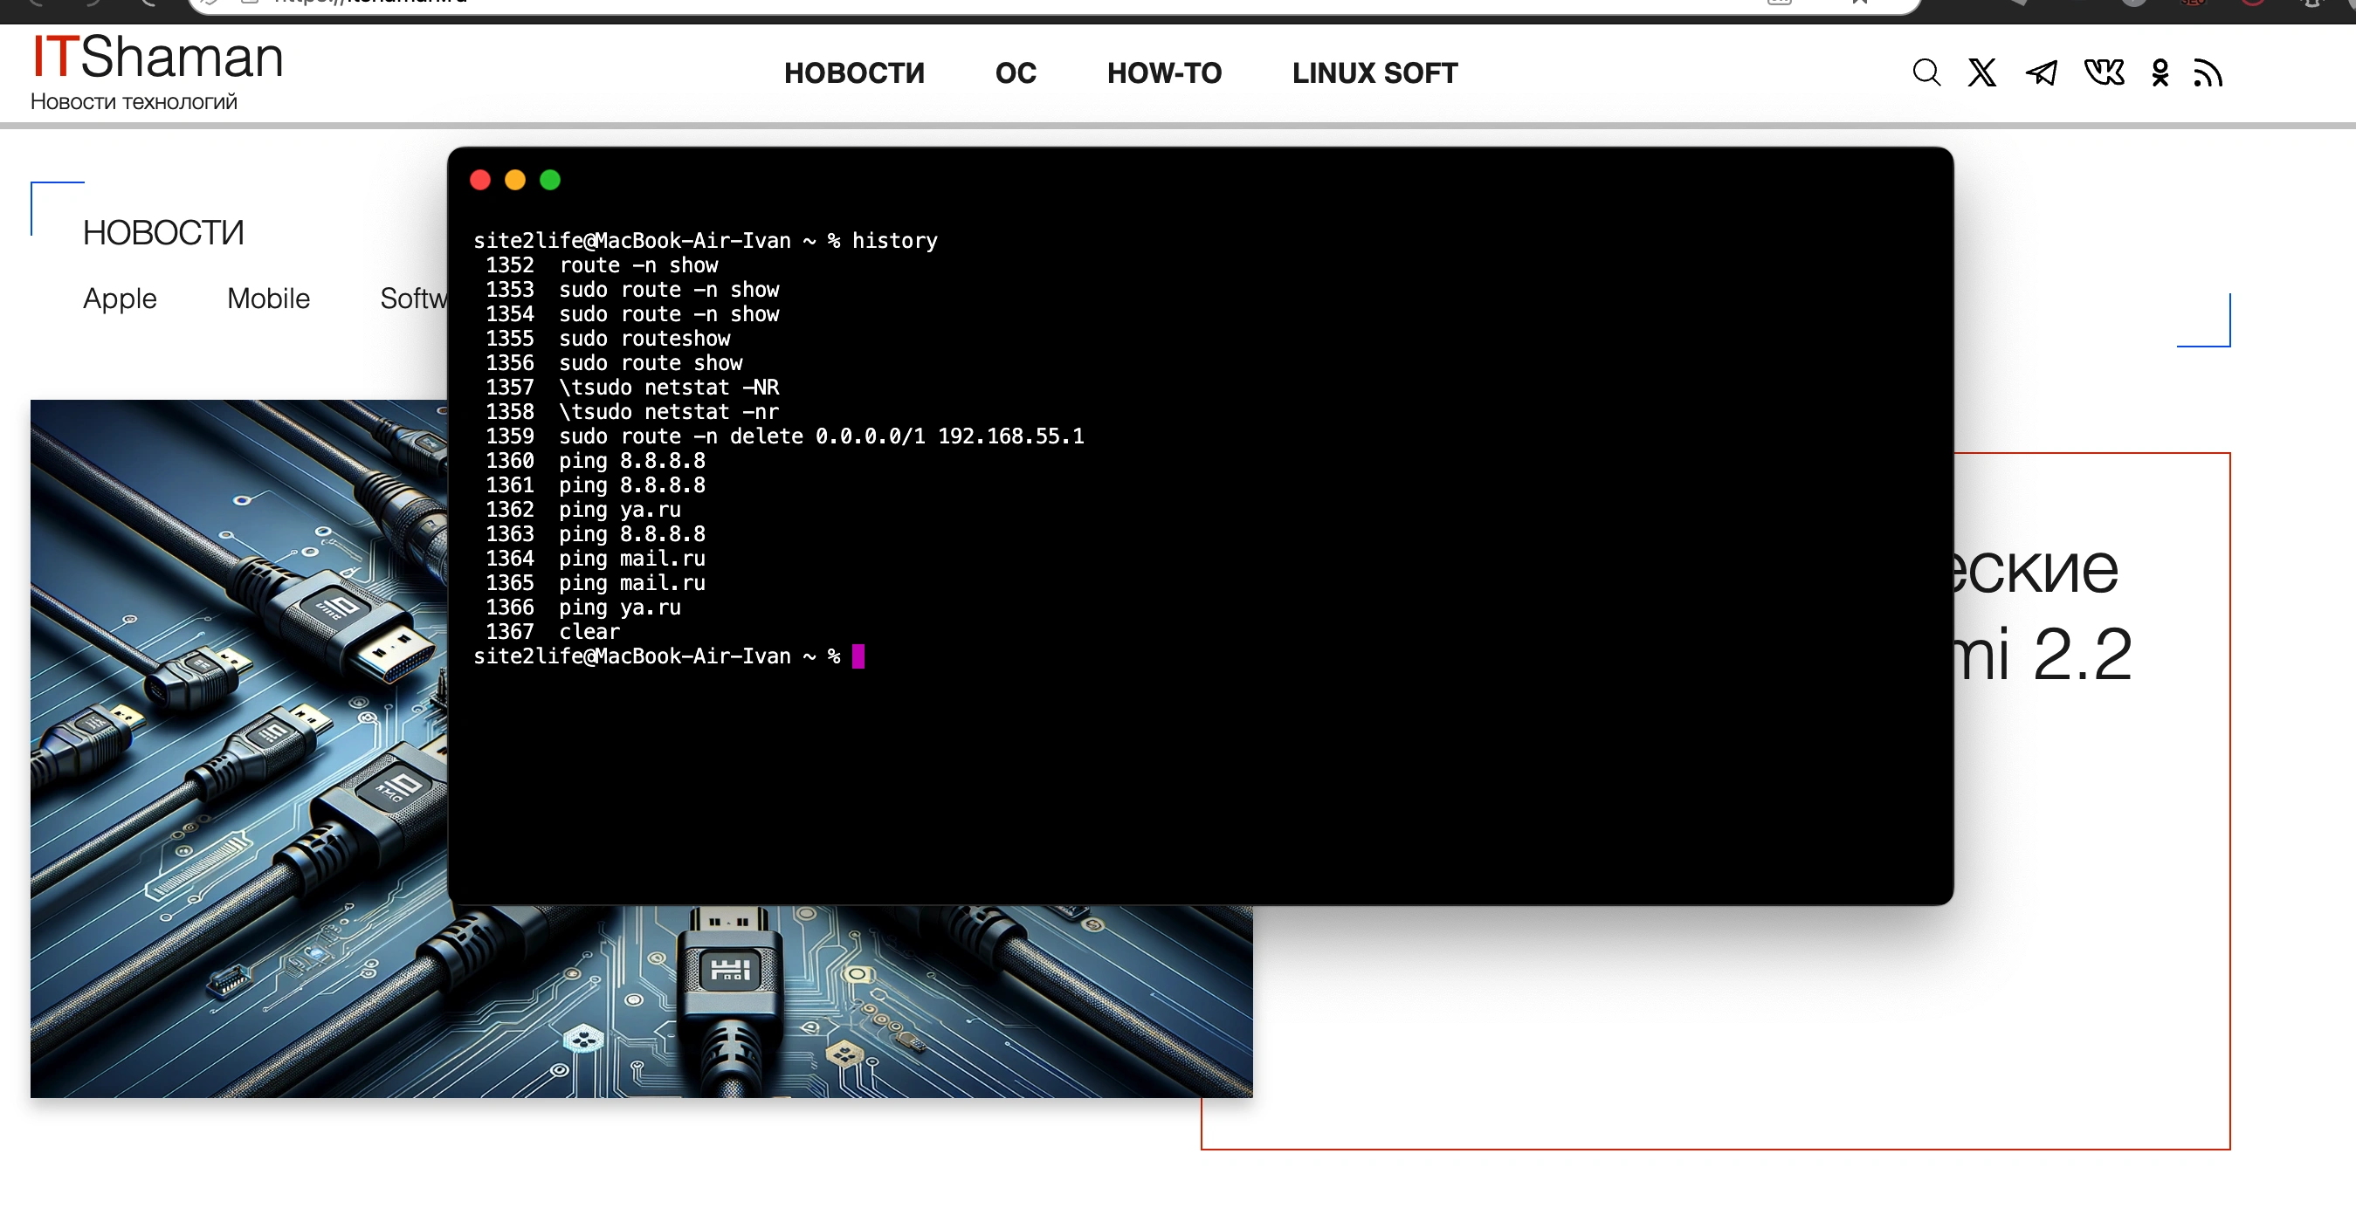Click history line 1359 route delete command
2356x1229 pixels.
[785, 436]
